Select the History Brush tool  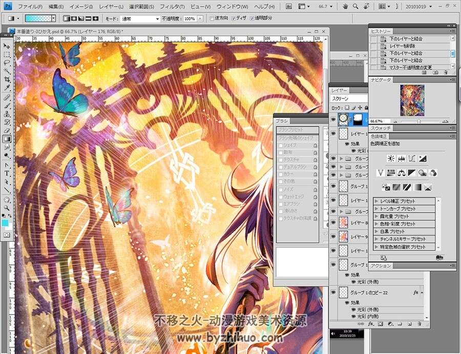coord(7,122)
